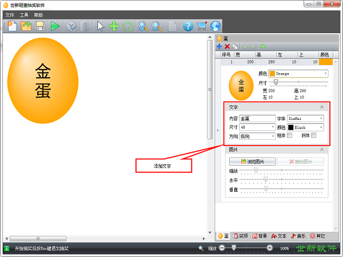Activate the green move tool
343x257 pixels.
pyautogui.click(x=114, y=26)
